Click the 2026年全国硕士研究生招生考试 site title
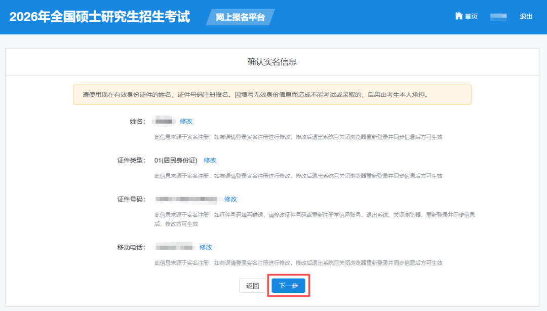This screenshot has height=311, width=547. click(100, 17)
